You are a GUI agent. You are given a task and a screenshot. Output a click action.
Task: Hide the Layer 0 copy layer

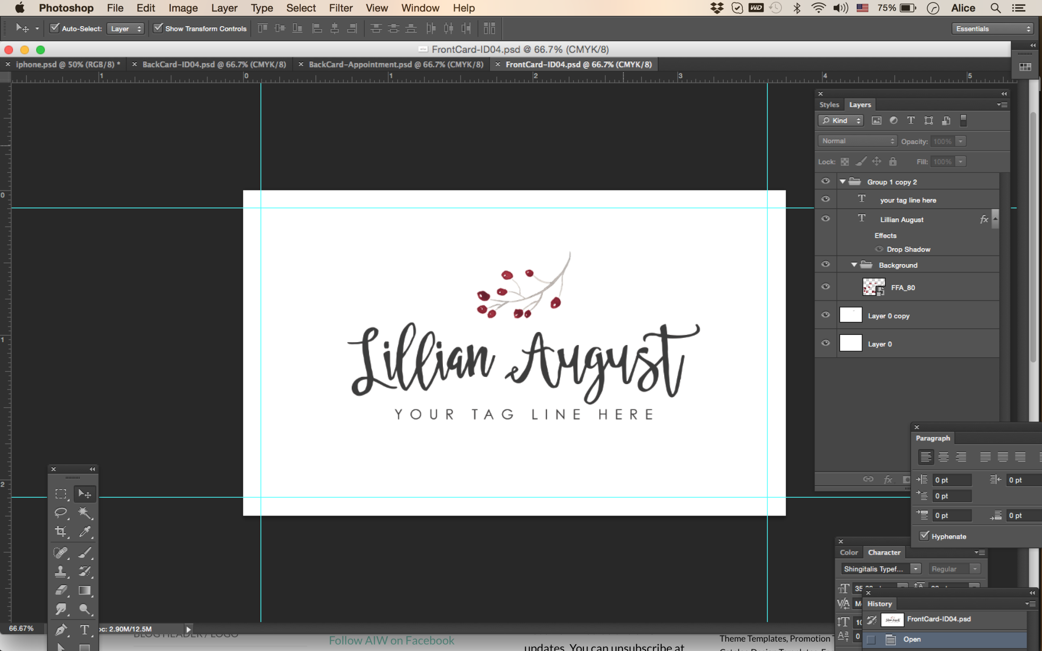(825, 315)
